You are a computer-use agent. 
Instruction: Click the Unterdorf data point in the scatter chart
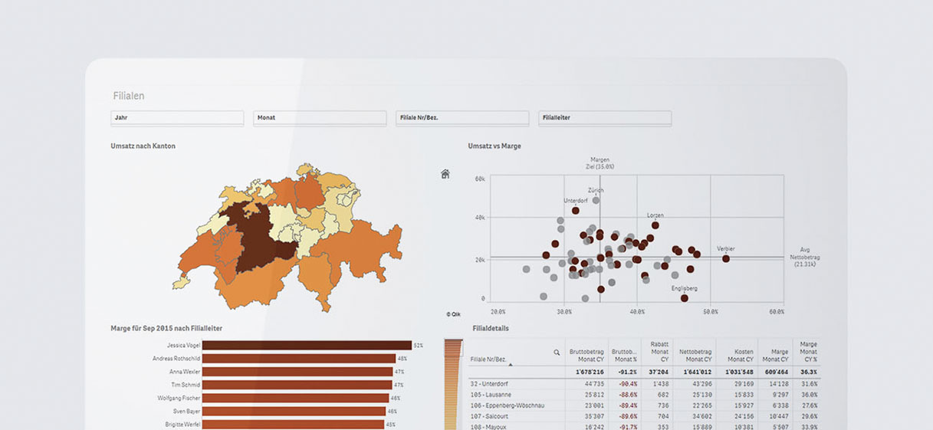pyautogui.click(x=575, y=210)
